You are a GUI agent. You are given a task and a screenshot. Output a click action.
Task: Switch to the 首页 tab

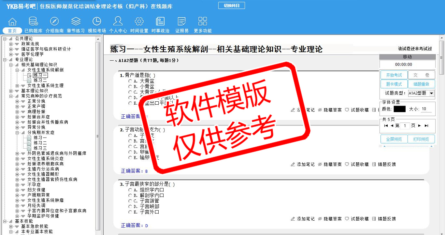tap(12, 31)
